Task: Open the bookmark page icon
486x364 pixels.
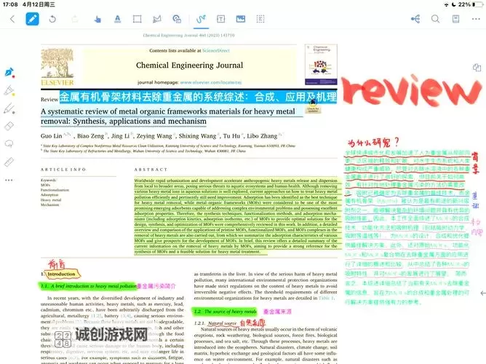Action: 455,19
